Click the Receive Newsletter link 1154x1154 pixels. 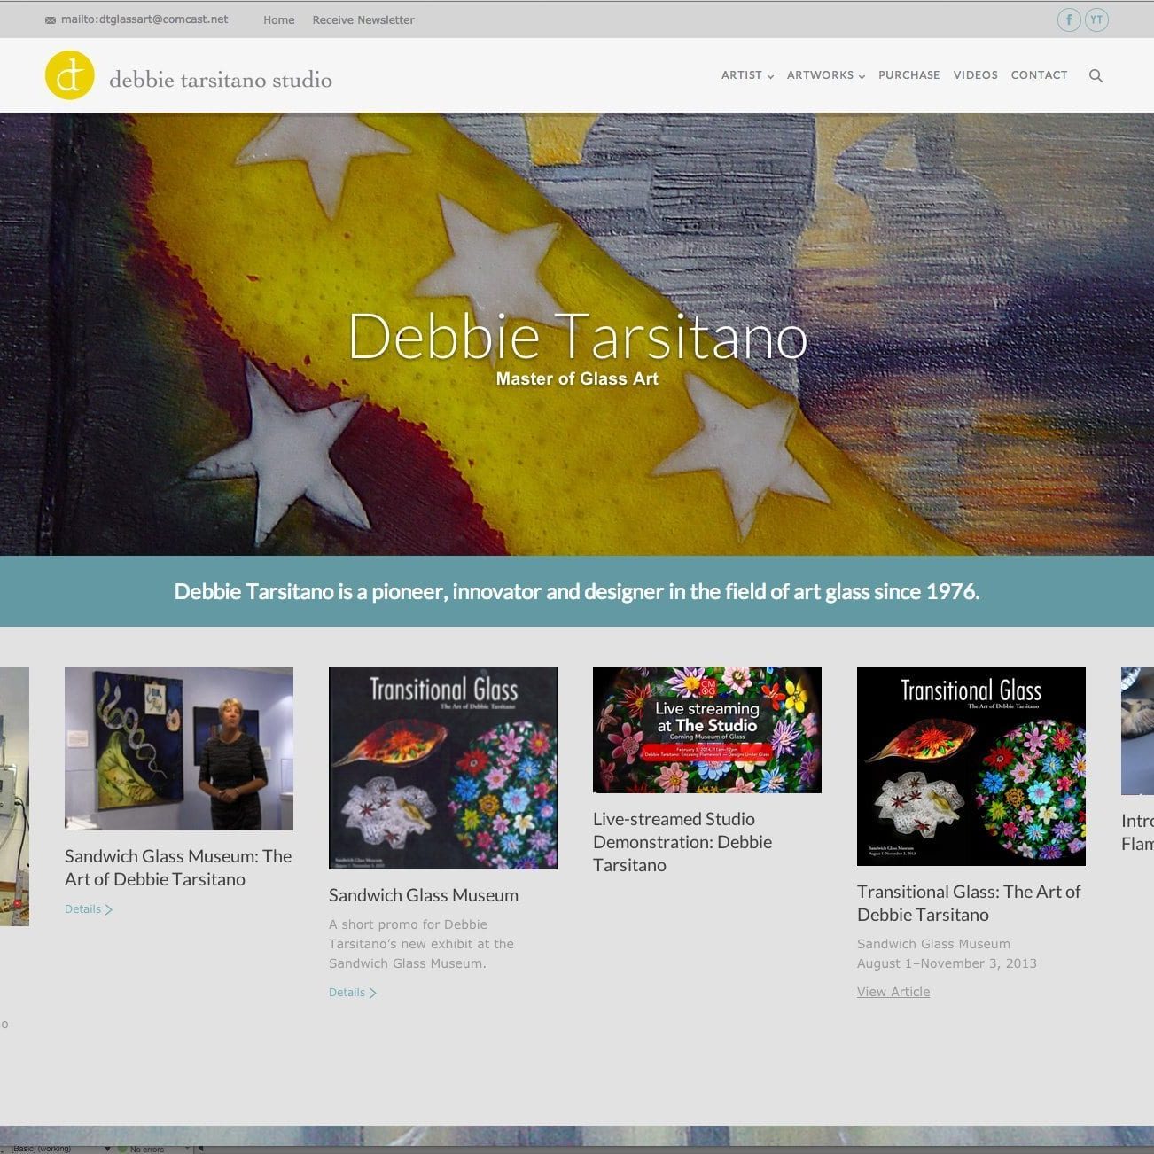pos(363,19)
